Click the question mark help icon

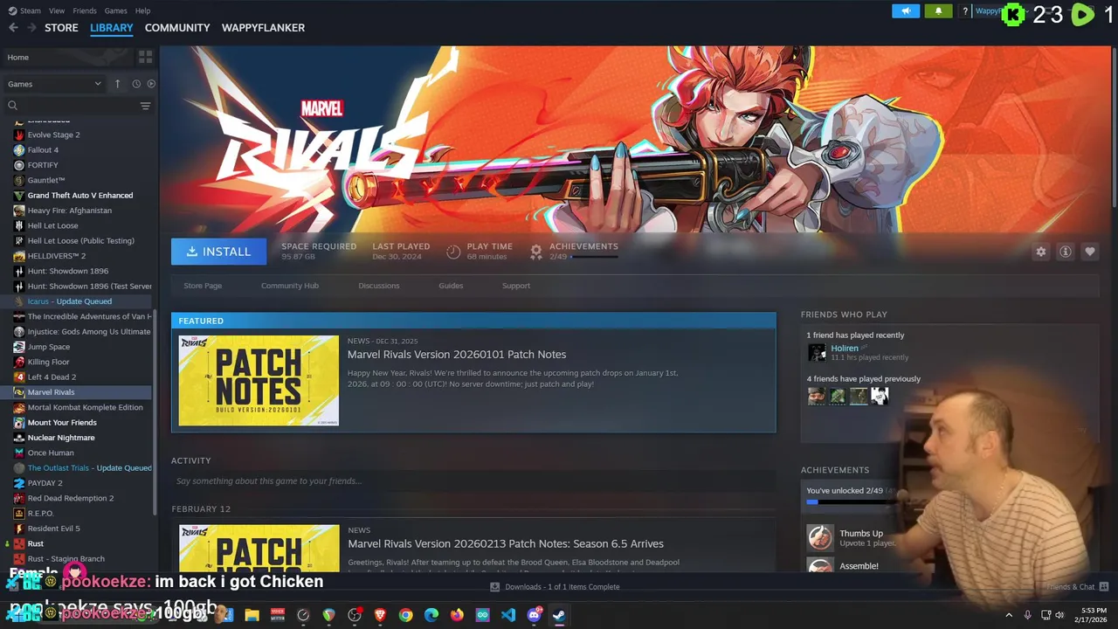pos(965,11)
